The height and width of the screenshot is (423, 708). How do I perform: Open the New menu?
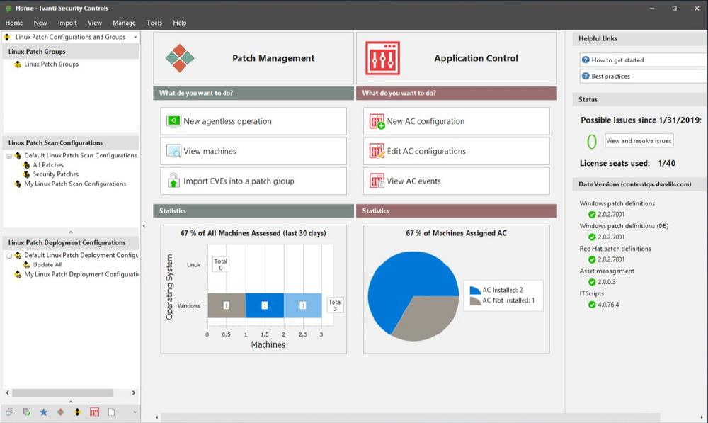pos(40,23)
